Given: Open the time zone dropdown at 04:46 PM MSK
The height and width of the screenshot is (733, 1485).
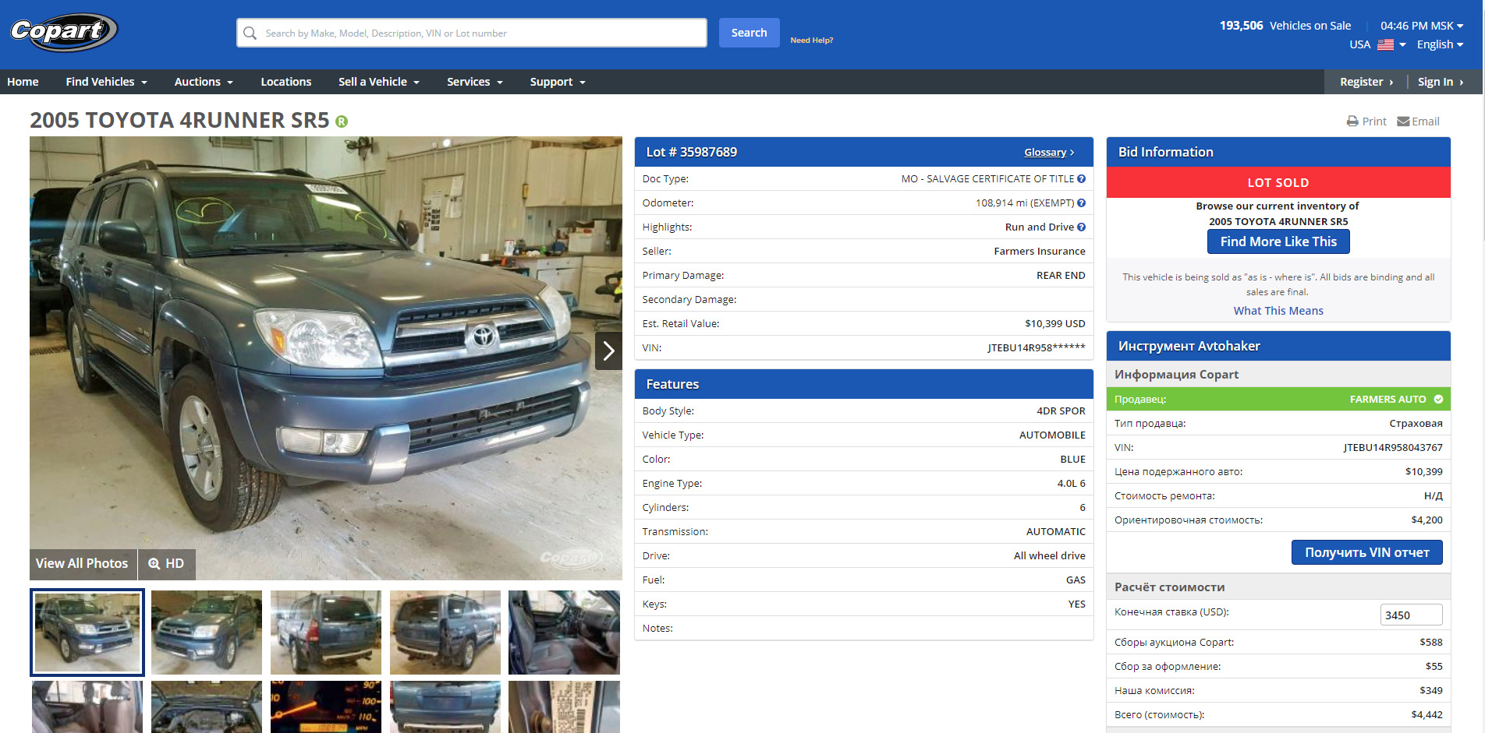Looking at the screenshot, I should click(x=1422, y=26).
